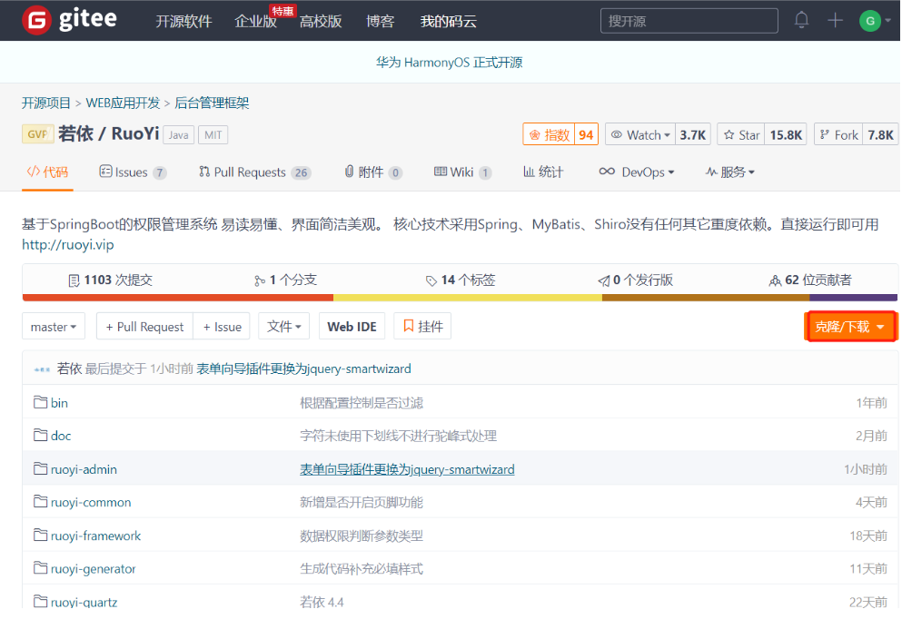Open 企业版 in top navigation
Screen dimensions: 902x619
[x=255, y=21]
